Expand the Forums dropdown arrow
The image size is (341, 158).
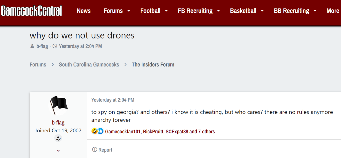129,11
